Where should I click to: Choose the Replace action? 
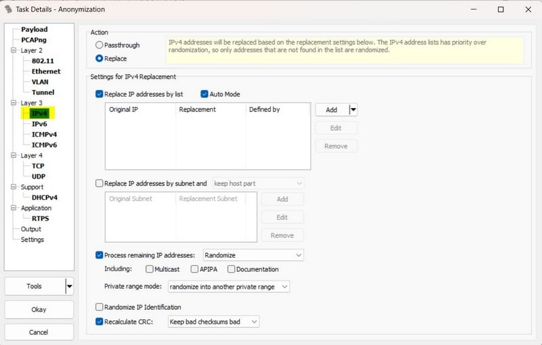click(99, 58)
